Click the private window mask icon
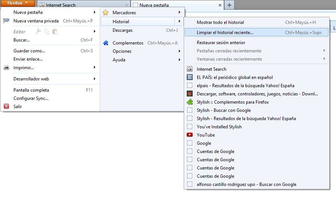 [6, 21]
